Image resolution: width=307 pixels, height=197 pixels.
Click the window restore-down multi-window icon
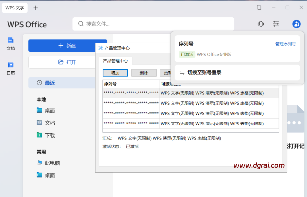click(259, 7)
